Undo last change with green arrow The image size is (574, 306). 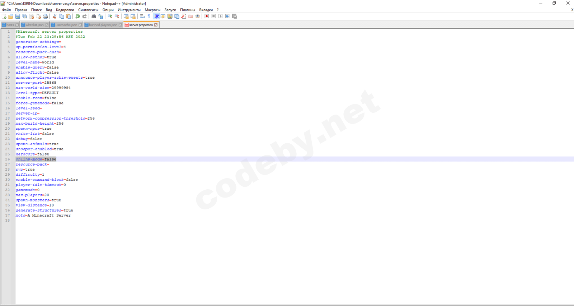click(77, 16)
